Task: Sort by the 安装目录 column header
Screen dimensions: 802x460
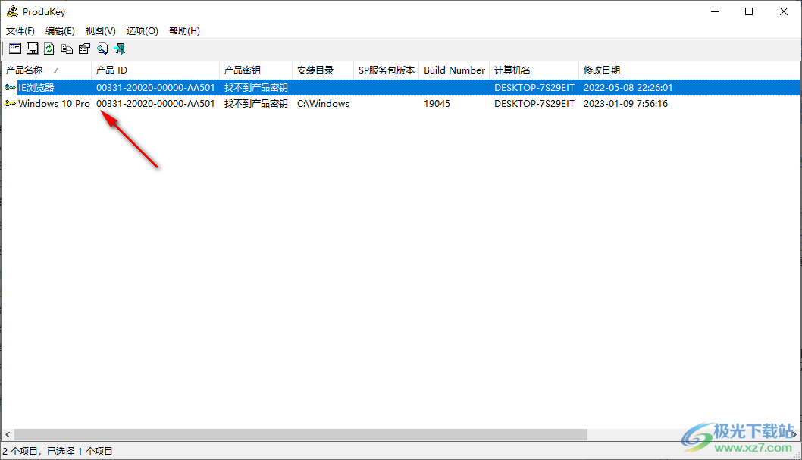Action: (323, 70)
